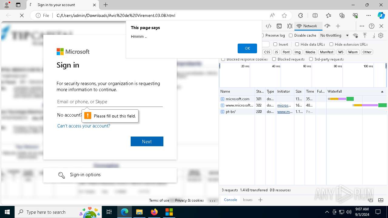Open Network settings gear icon
The width and height of the screenshot is (388, 218).
tap(381, 35)
